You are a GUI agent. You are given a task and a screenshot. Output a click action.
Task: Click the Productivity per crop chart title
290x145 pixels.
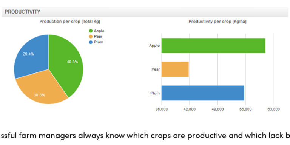tap(217, 22)
